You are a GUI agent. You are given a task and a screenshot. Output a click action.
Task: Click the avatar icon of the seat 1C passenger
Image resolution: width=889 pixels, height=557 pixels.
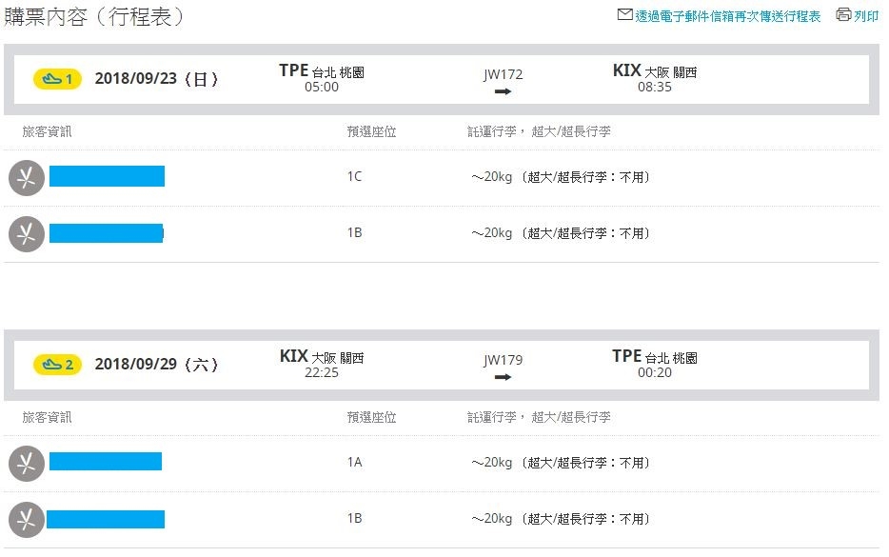[x=27, y=177]
